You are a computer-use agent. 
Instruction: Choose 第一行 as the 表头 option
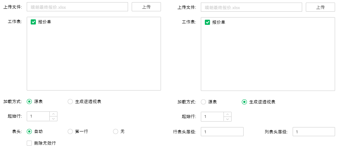tap(70, 131)
